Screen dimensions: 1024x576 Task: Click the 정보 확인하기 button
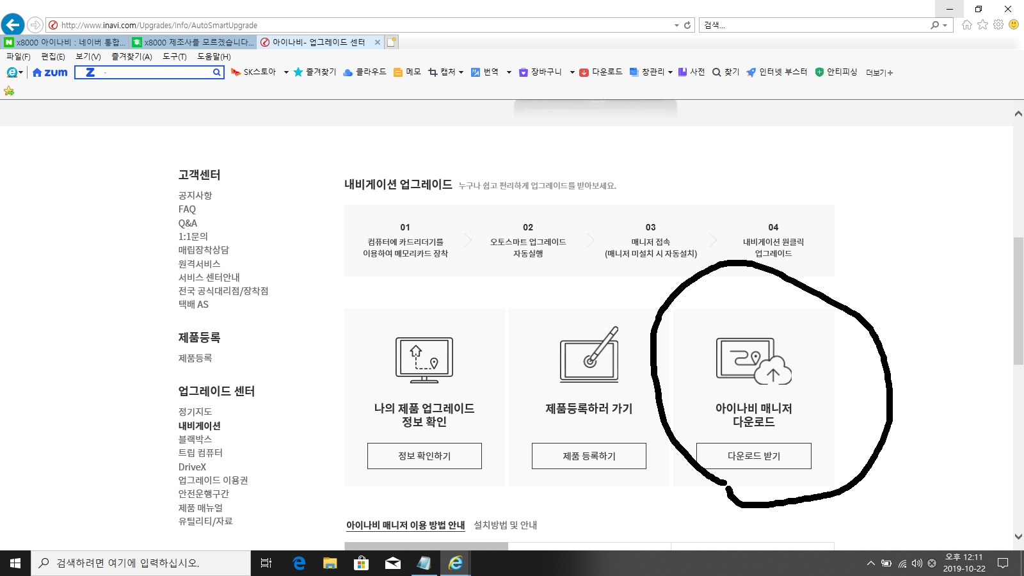[x=424, y=456]
